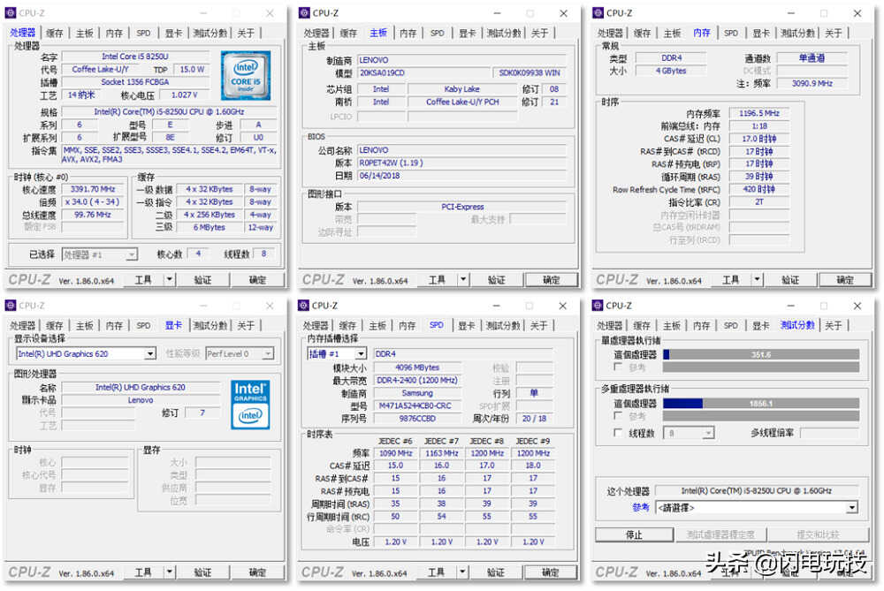Switch to 处理器 tab in the bench tab window
The width and height of the screenshot is (884, 591).
tap(610, 326)
